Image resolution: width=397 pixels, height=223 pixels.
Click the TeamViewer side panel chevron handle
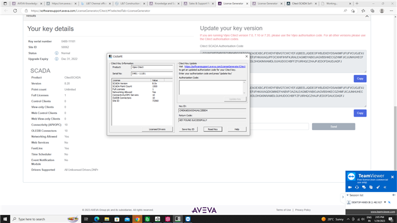click(343, 197)
